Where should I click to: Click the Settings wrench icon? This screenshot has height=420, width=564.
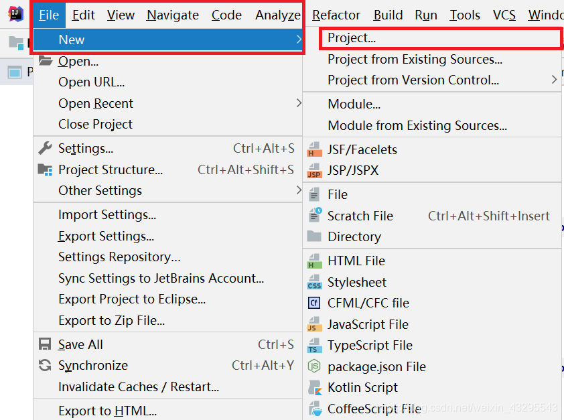[x=45, y=148]
